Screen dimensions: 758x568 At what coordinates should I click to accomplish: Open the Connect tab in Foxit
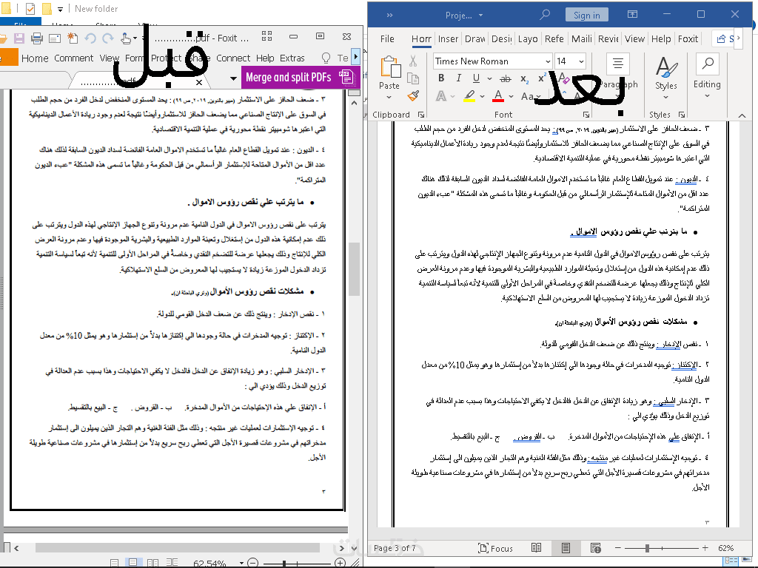pyautogui.click(x=233, y=58)
